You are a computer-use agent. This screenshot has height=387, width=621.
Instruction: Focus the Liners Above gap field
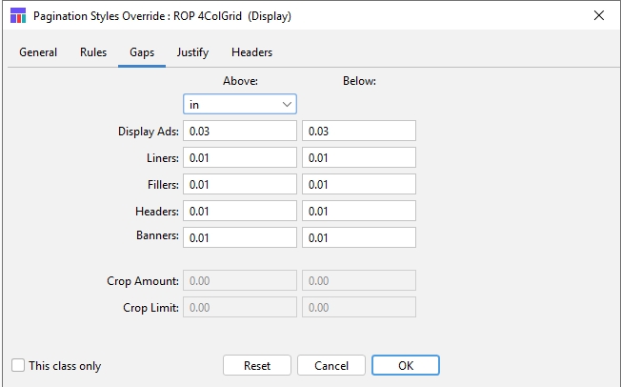click(240, 158)
